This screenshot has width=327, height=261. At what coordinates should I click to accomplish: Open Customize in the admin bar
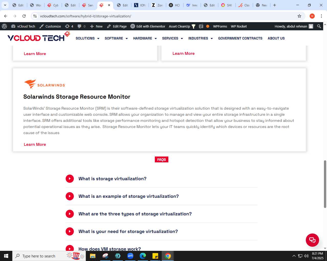(x=50, y=26)
